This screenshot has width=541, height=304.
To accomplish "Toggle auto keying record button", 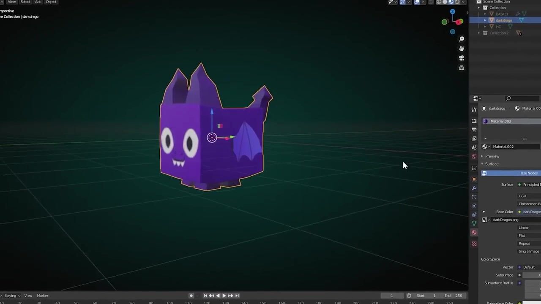I will [191, 296].
